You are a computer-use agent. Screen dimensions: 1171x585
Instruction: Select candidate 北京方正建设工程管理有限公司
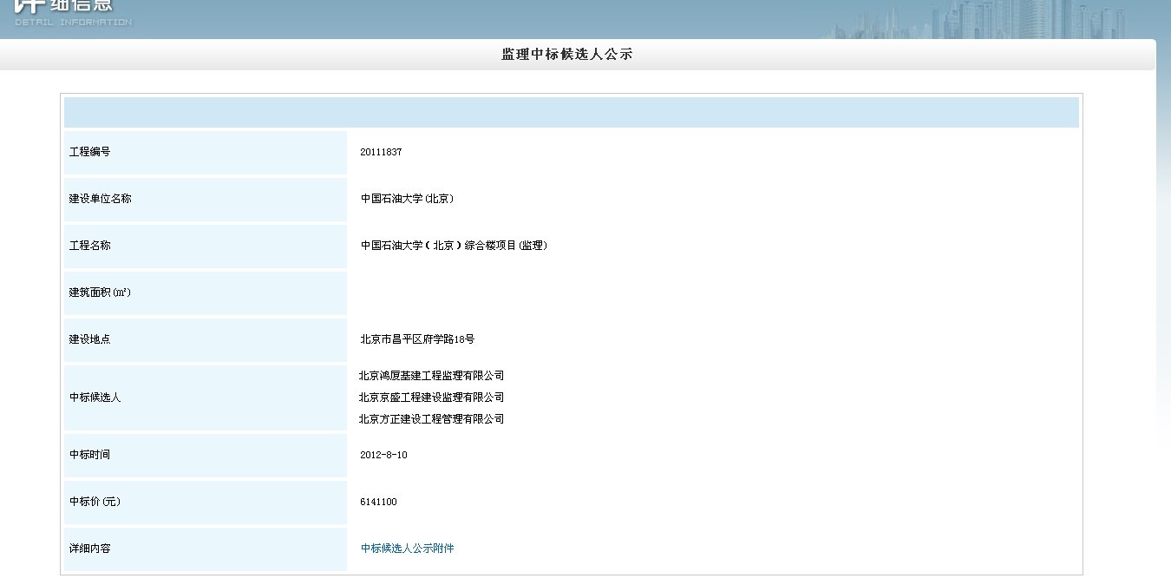431,419
